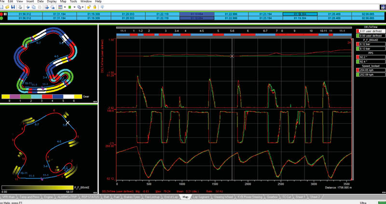This screenshot has height=204, width=386.
Task: Open the Window menu
Action: pos(86,1)
